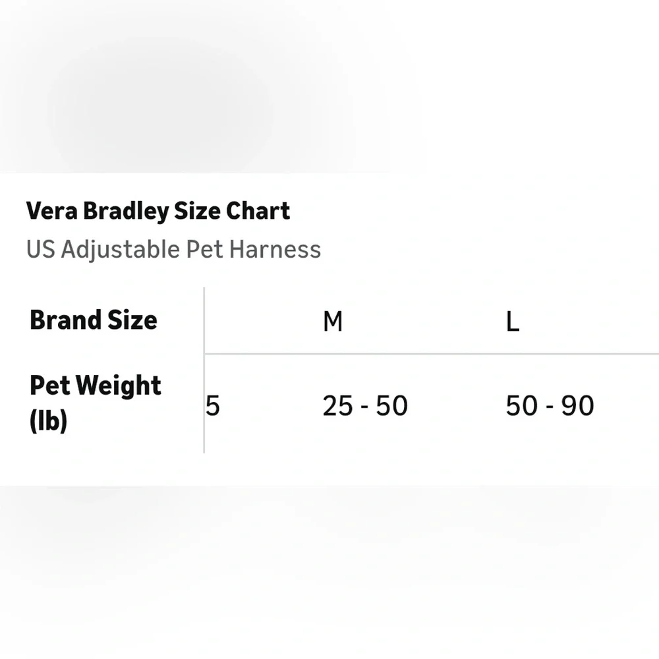Click the 25 - 50 weight cell

pos(365,406)
